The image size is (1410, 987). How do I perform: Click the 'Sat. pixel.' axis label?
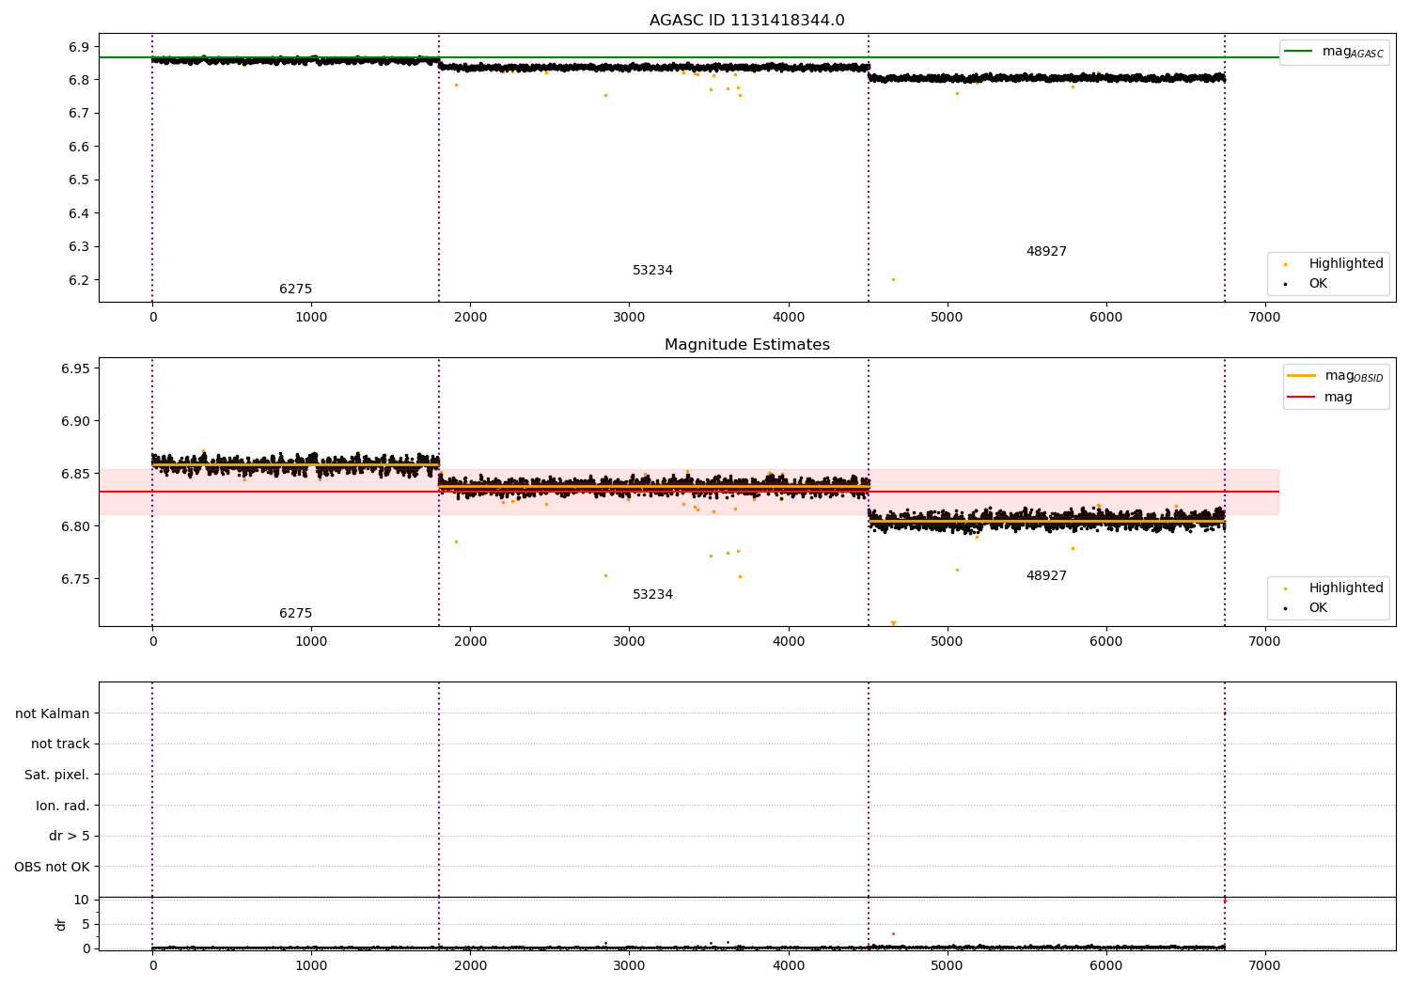pyautogui.click(x=57, y=775)
